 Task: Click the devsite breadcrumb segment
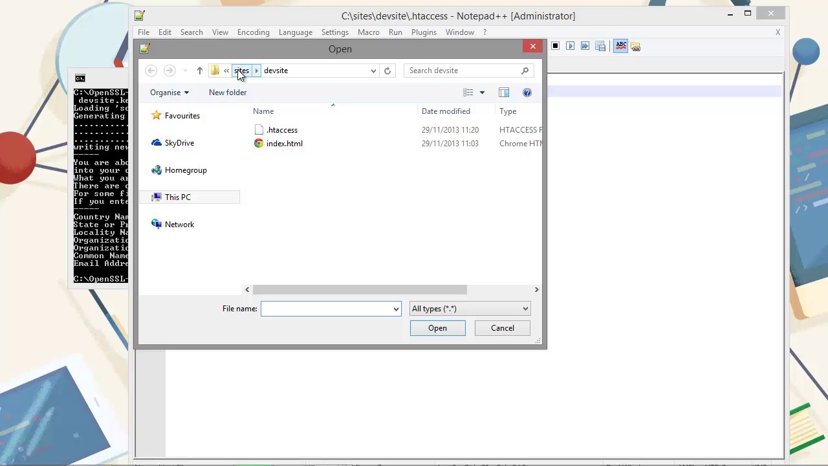(x=276, y=71)
